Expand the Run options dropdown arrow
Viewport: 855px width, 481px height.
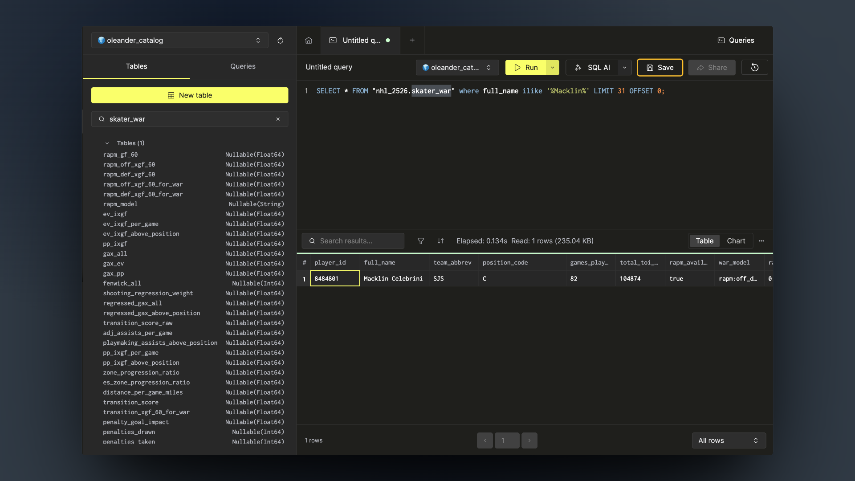(553, 67)
